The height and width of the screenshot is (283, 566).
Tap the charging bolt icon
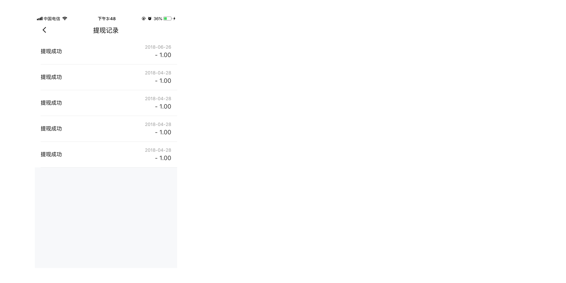174,18
